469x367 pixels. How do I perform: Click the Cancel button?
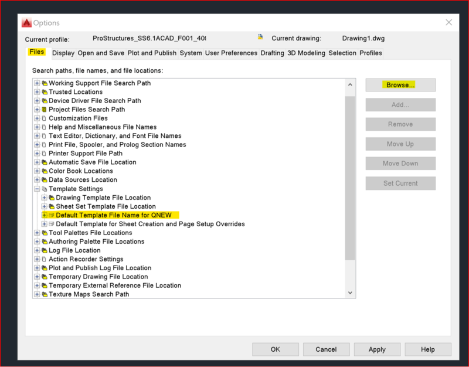tap(326, 349)
